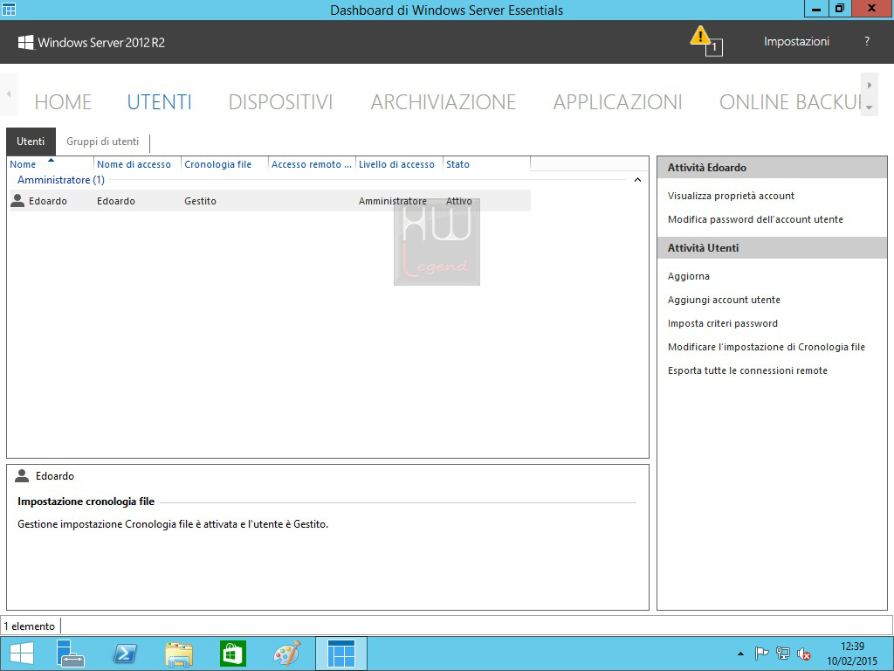The image size is (894, 671).
Task: Click Esporta tutte le connessioni remote
Action: tap(747, 370)
